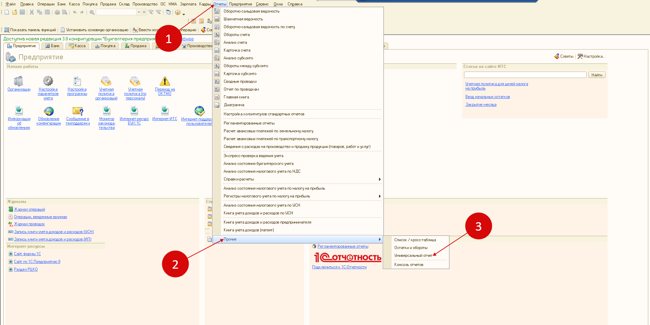Screen dimensions: 650x325
Task: Select Универсальный отчет in submenu
Action: click(413, 255)
